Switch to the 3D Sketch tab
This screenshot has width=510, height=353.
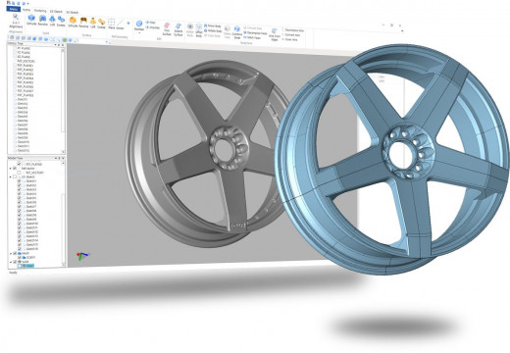point(72,13)
